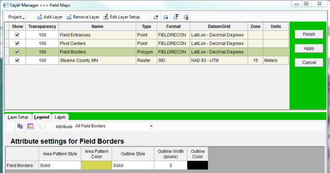The image size is (330, 173).
Task: Open the color palette grid icon
Action: [30, 126]
